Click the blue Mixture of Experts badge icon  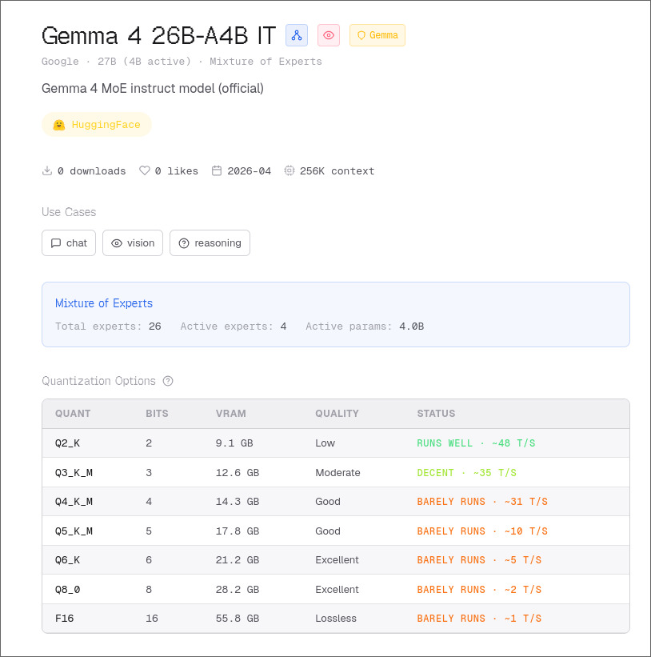tap(297, 35)
